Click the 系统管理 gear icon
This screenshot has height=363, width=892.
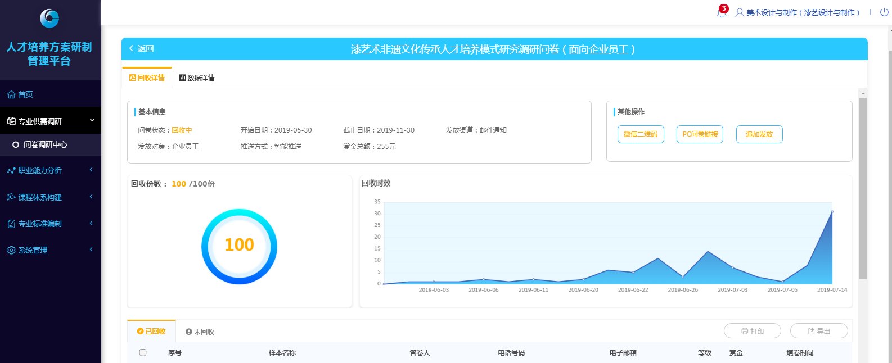point(11,250)
